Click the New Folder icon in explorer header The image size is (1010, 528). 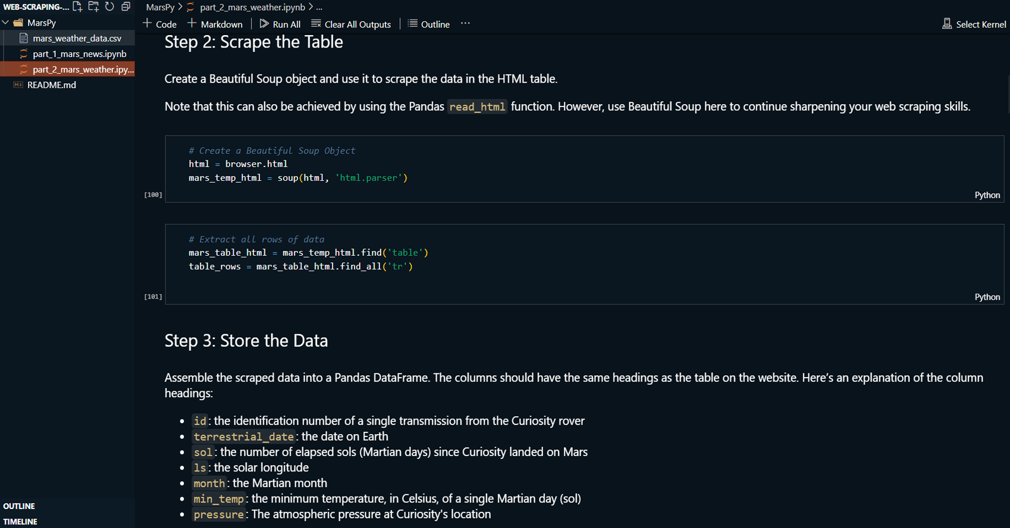point(93,7)
